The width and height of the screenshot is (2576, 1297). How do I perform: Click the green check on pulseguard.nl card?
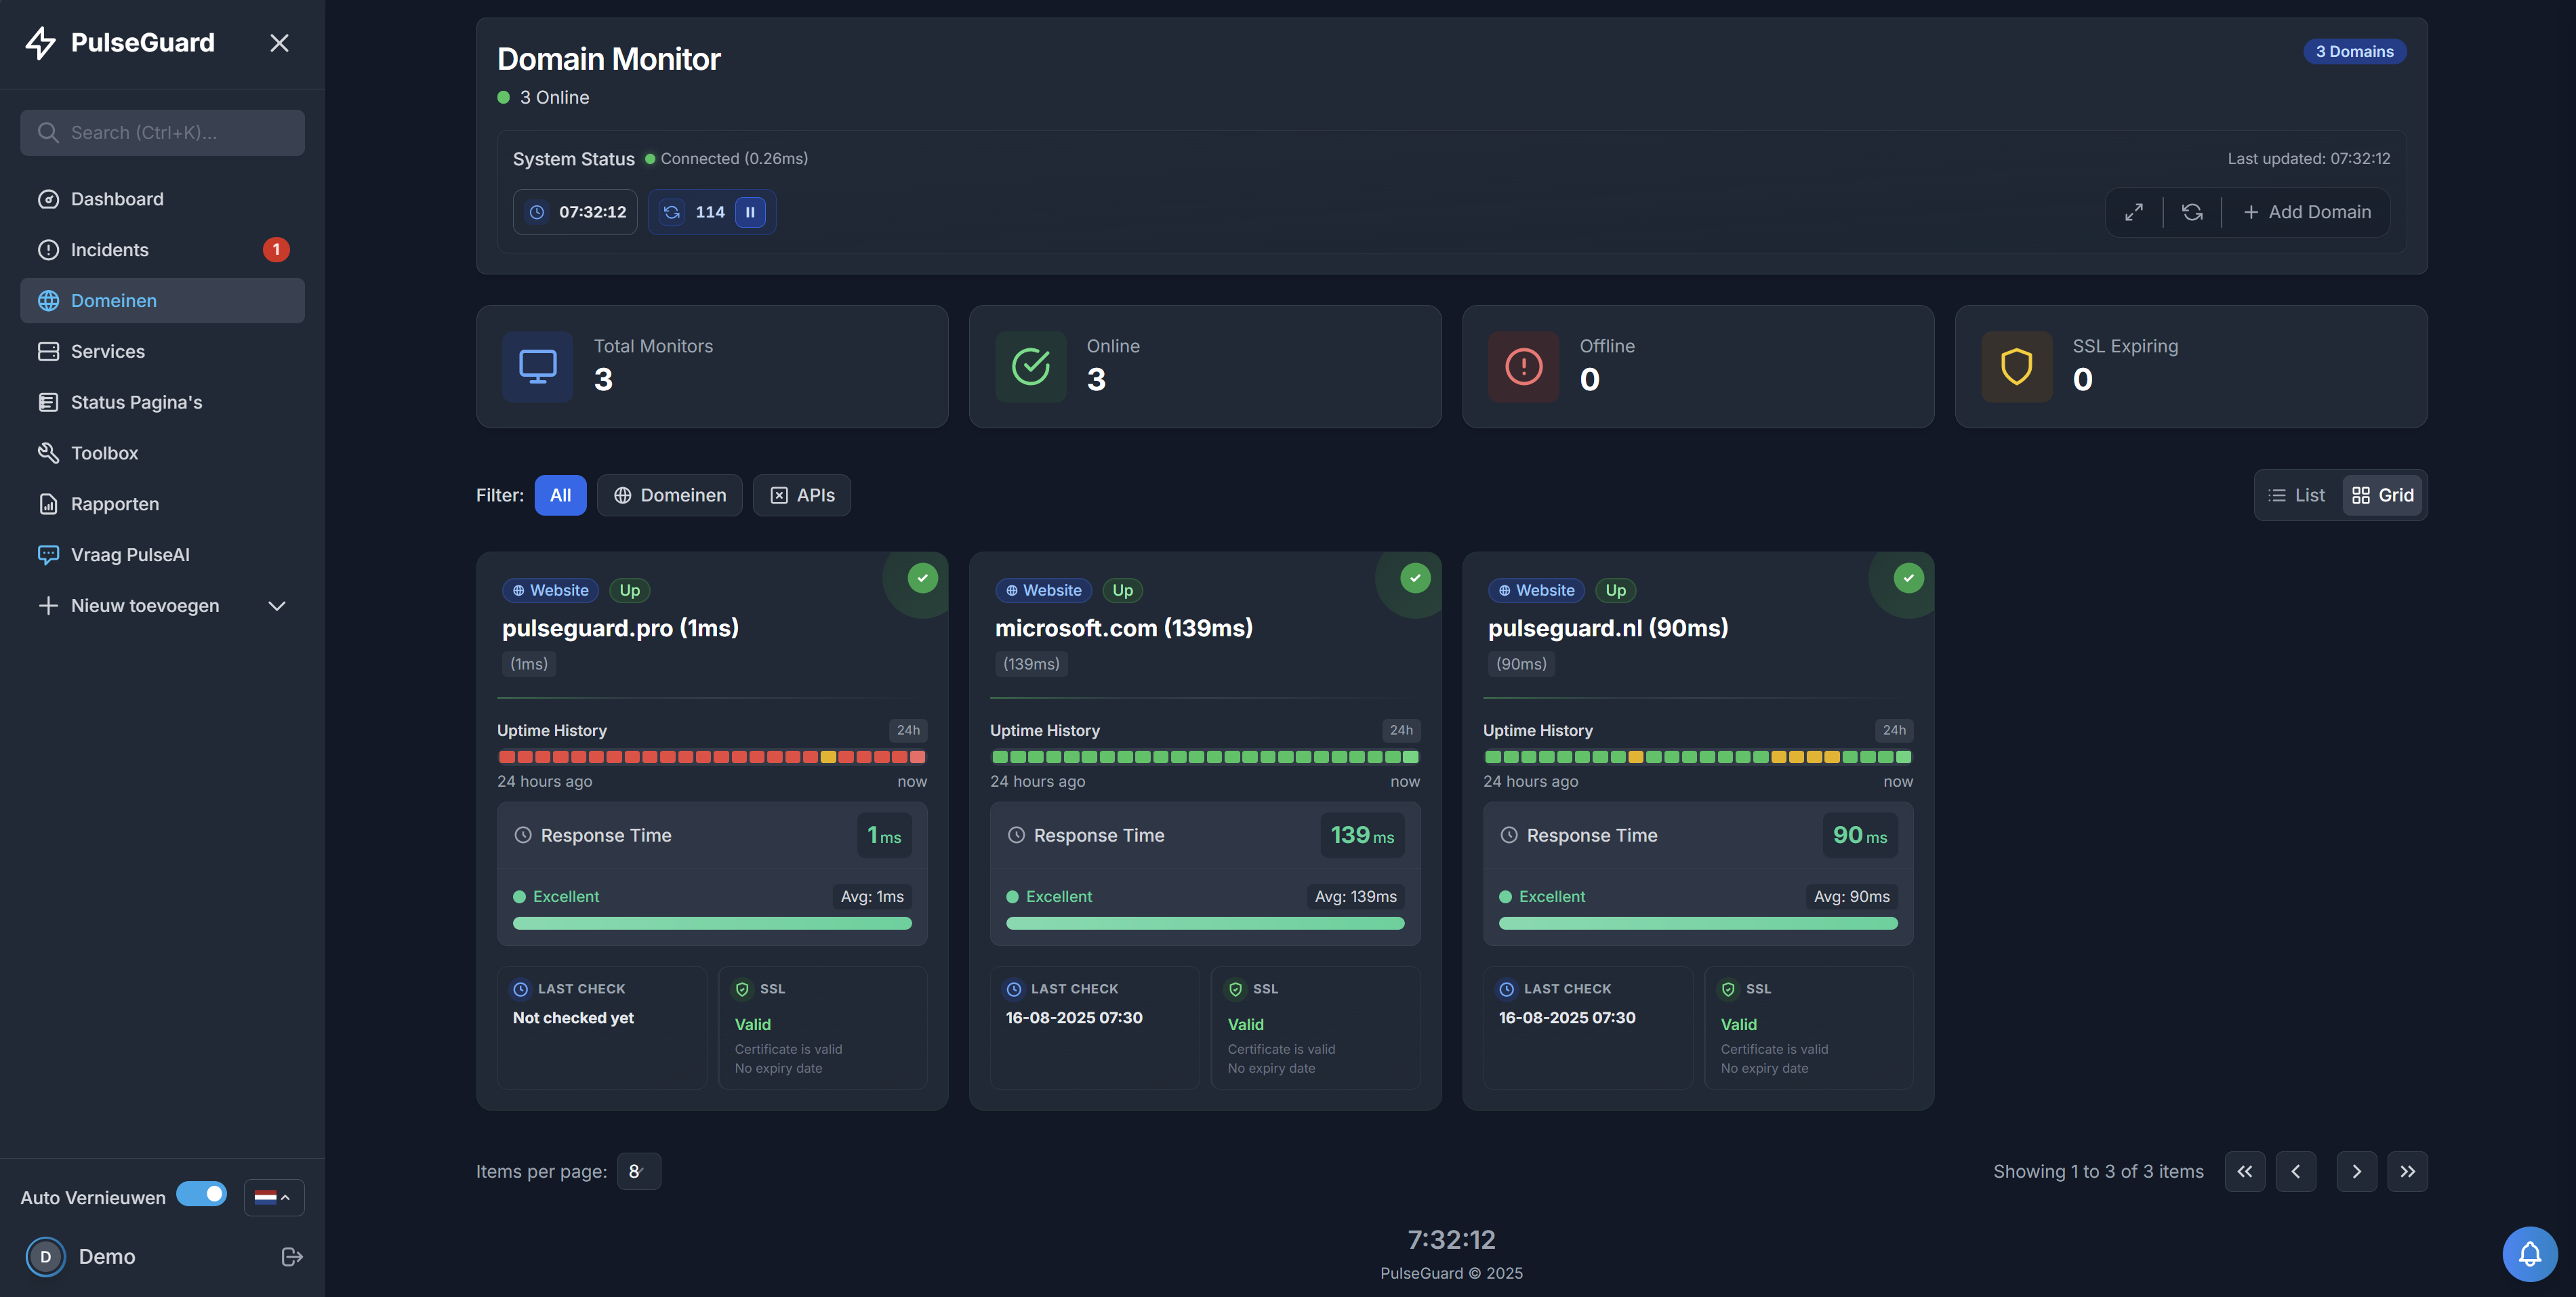pyautogui.click(x=1908, y=578)
